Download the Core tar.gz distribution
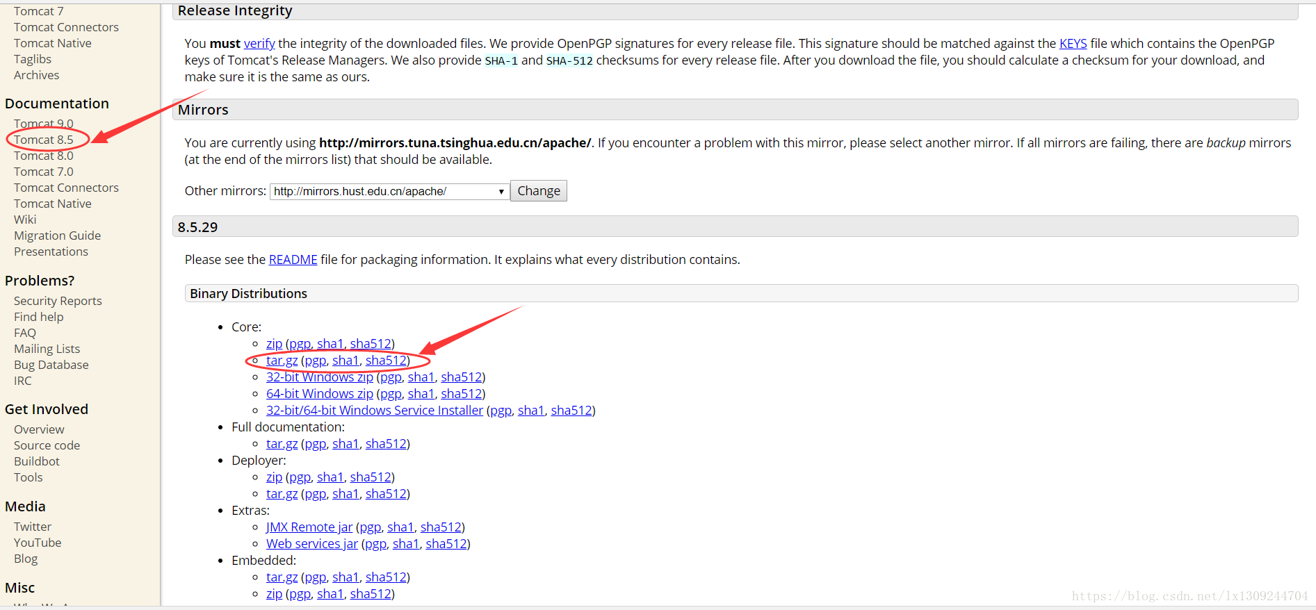Screen dimensions: 1316x610 click(282, 361)
